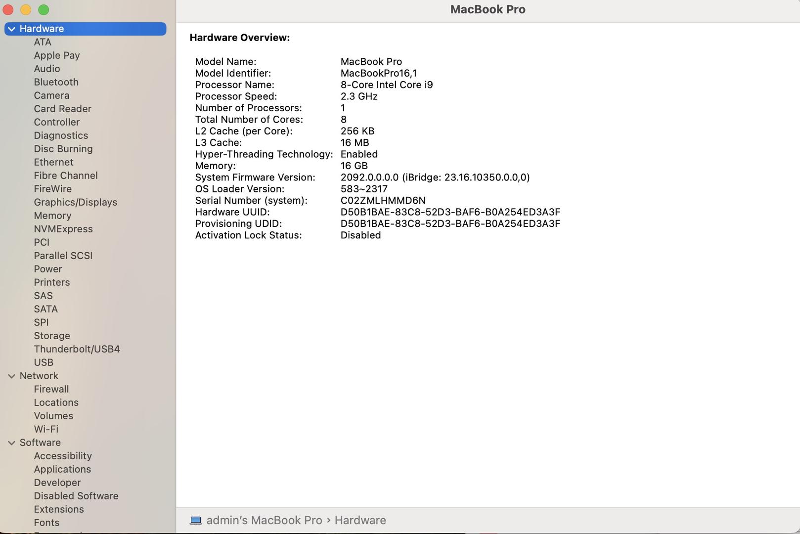This screenshot has height=534, width=800.
Task: Click model identifier MacBookPro16,1
Action: pyautogui.click(x=378, y=73)
